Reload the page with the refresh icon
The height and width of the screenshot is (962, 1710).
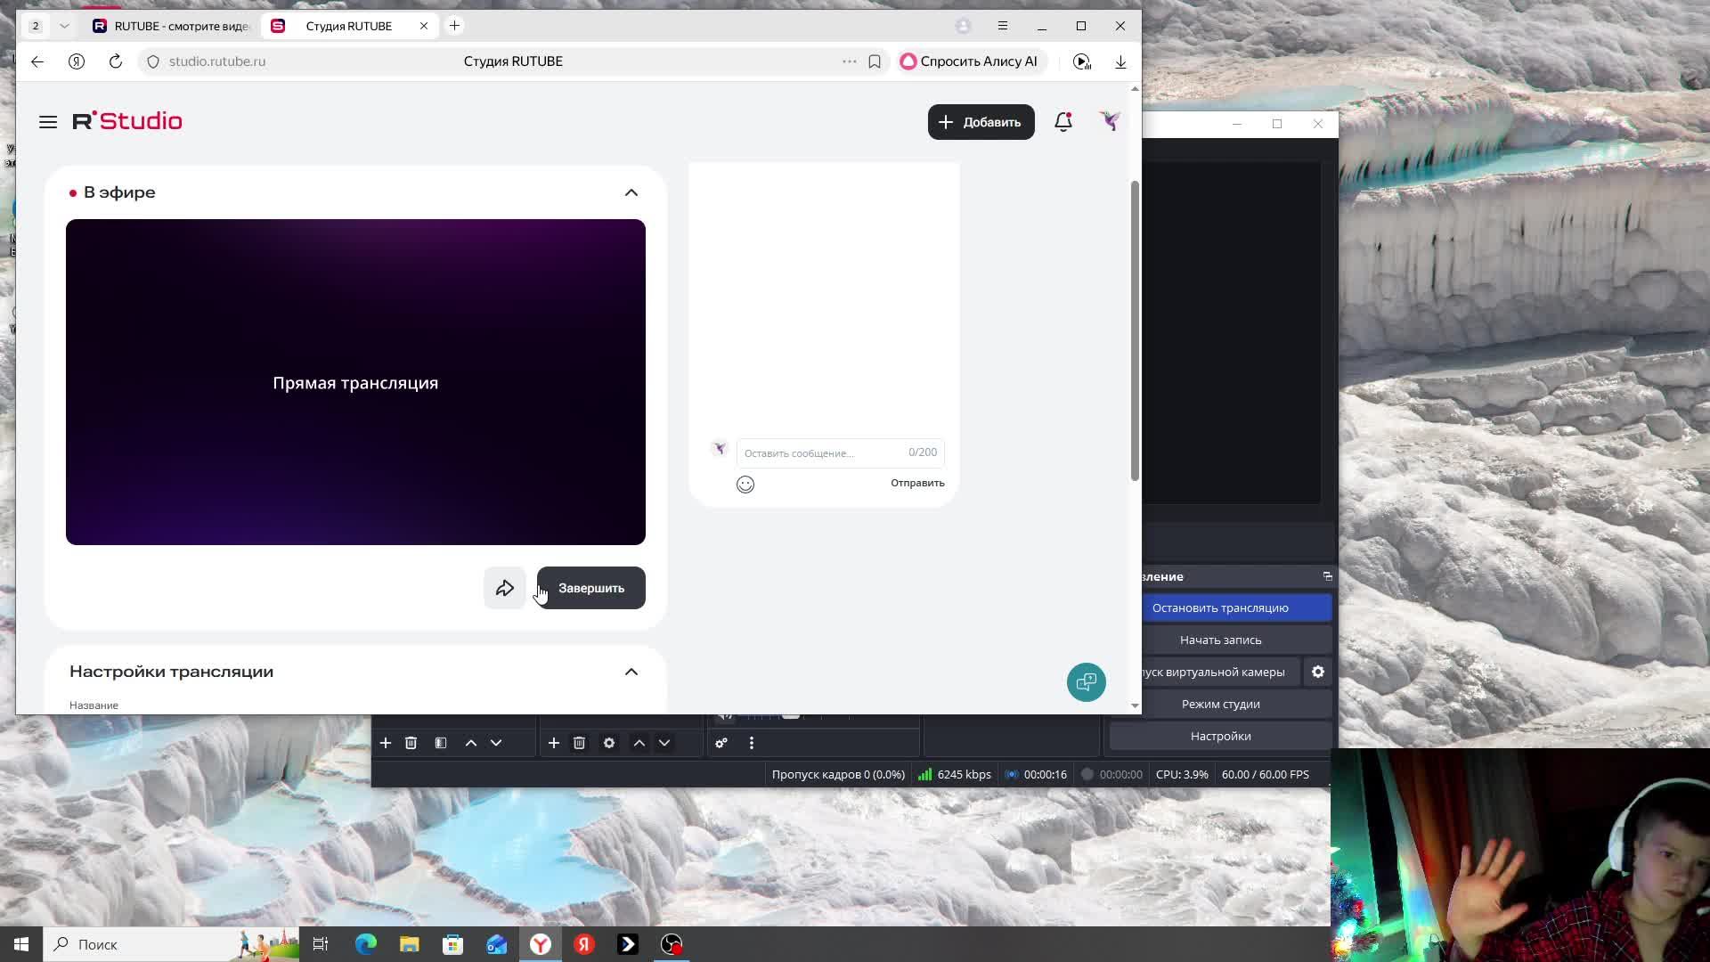click(116, 61)
